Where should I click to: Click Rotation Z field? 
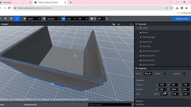(186, 89)
